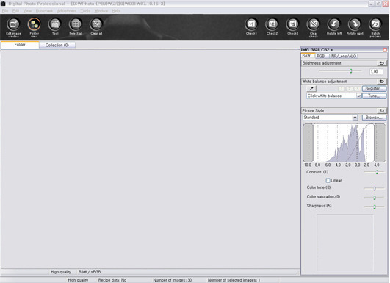The width and height of the screenshot is (390, 283).
Task: Open the Tool palette icon
Action: [55, 24]
